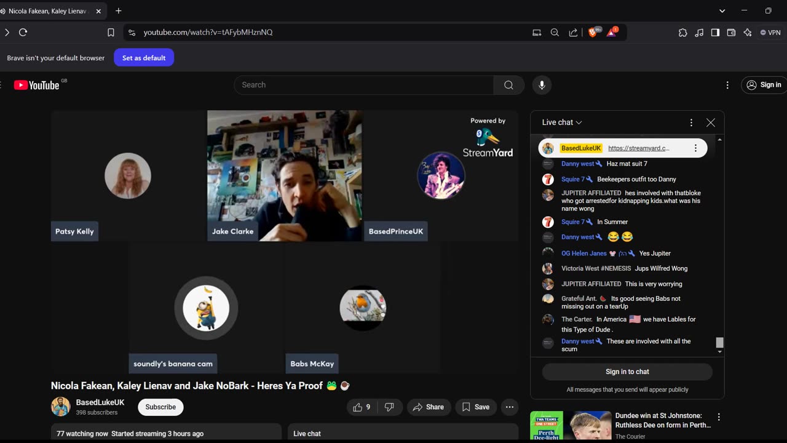The width and height of the screenshot is (787, 443).
Task: Click Squire 7's 'In Summer' message
Action: click(x=612, y=222)
